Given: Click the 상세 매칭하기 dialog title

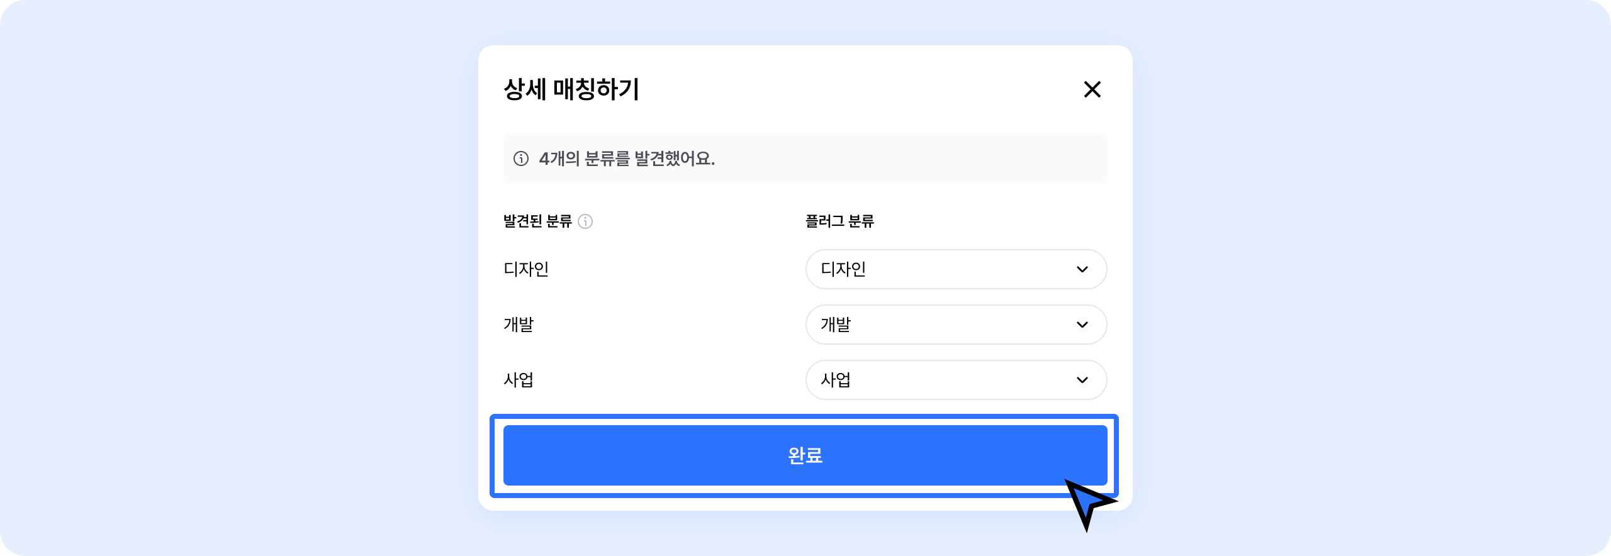Looking at the screenshot, I should pyautogui.click(x=571, y=89).
